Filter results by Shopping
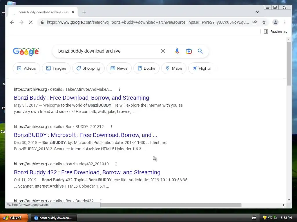Screen dimensions: 297x222 coord(88,68)
